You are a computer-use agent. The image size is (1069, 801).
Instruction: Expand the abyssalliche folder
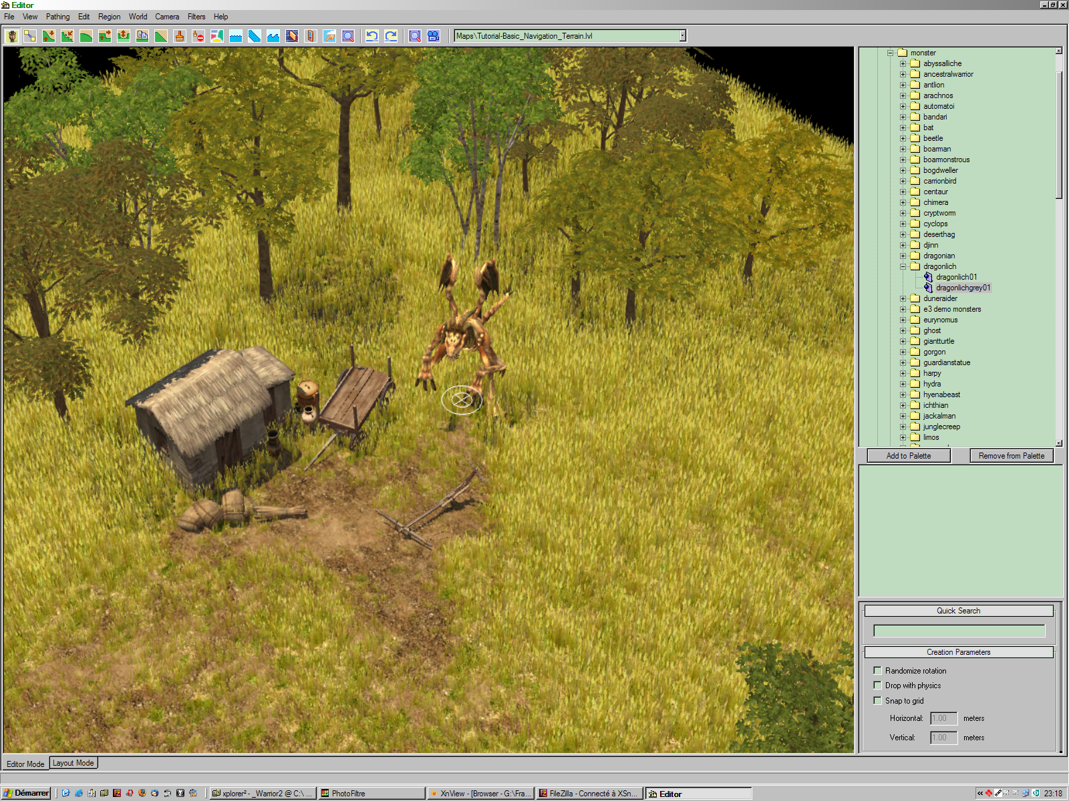903,63
